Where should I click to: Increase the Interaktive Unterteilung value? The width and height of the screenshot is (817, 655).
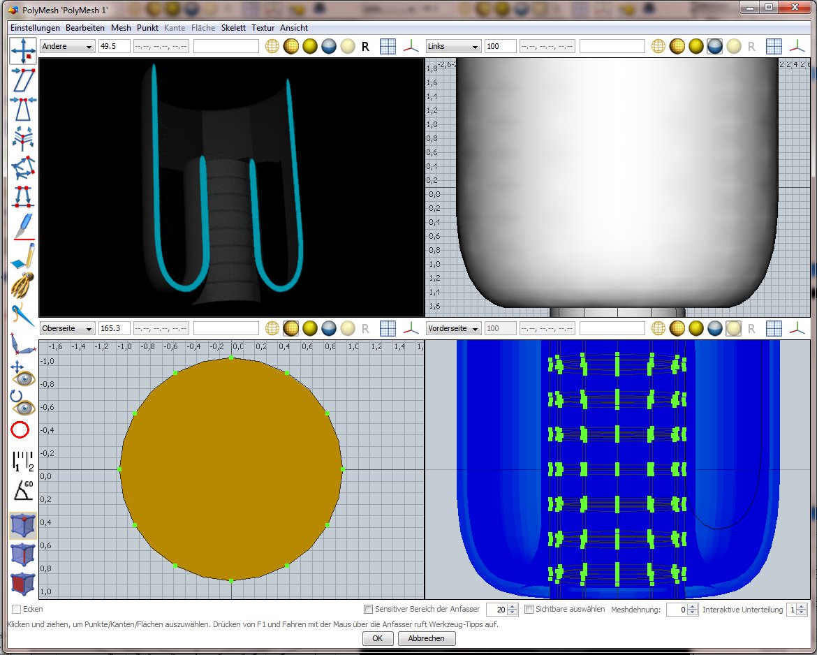(802, 607)
